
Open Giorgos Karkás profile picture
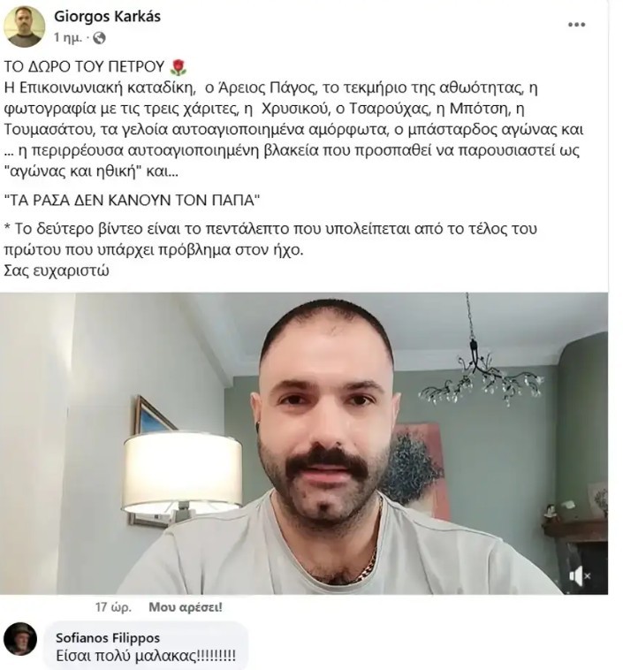click(25, 27)
